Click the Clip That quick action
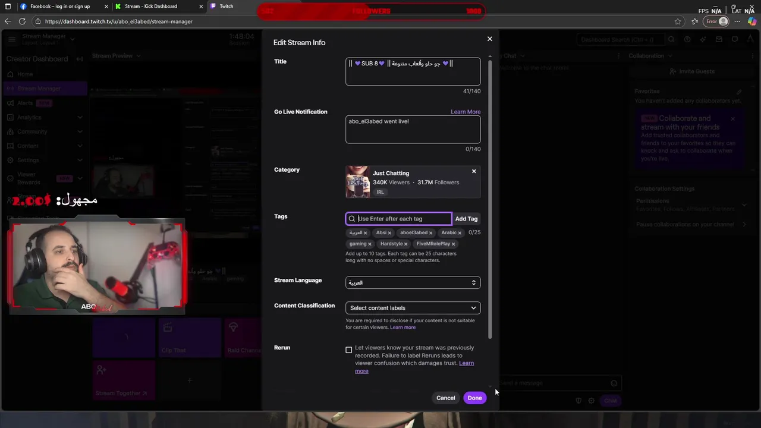The image size is (761, 428). click(190, 338)
